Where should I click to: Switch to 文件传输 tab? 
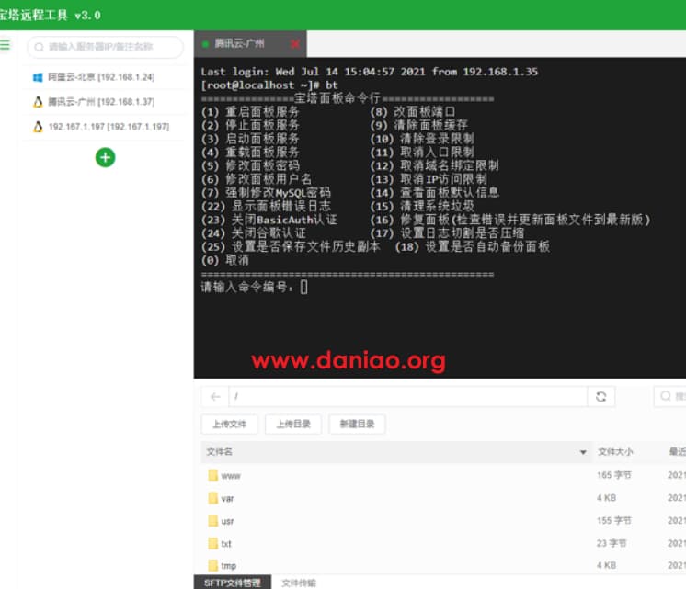point(298,583)
